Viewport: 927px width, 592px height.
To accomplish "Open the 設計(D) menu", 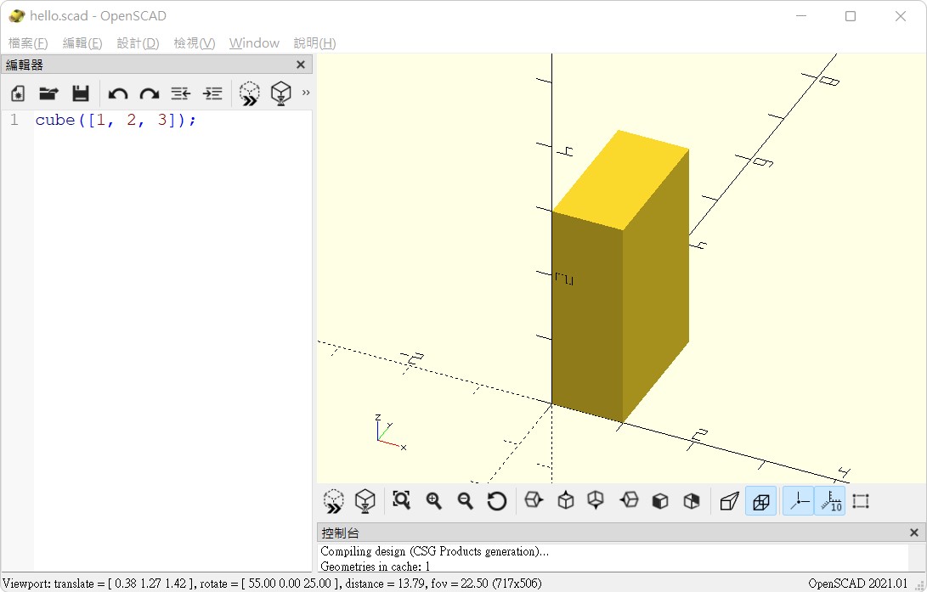I will tap(138, 43).
